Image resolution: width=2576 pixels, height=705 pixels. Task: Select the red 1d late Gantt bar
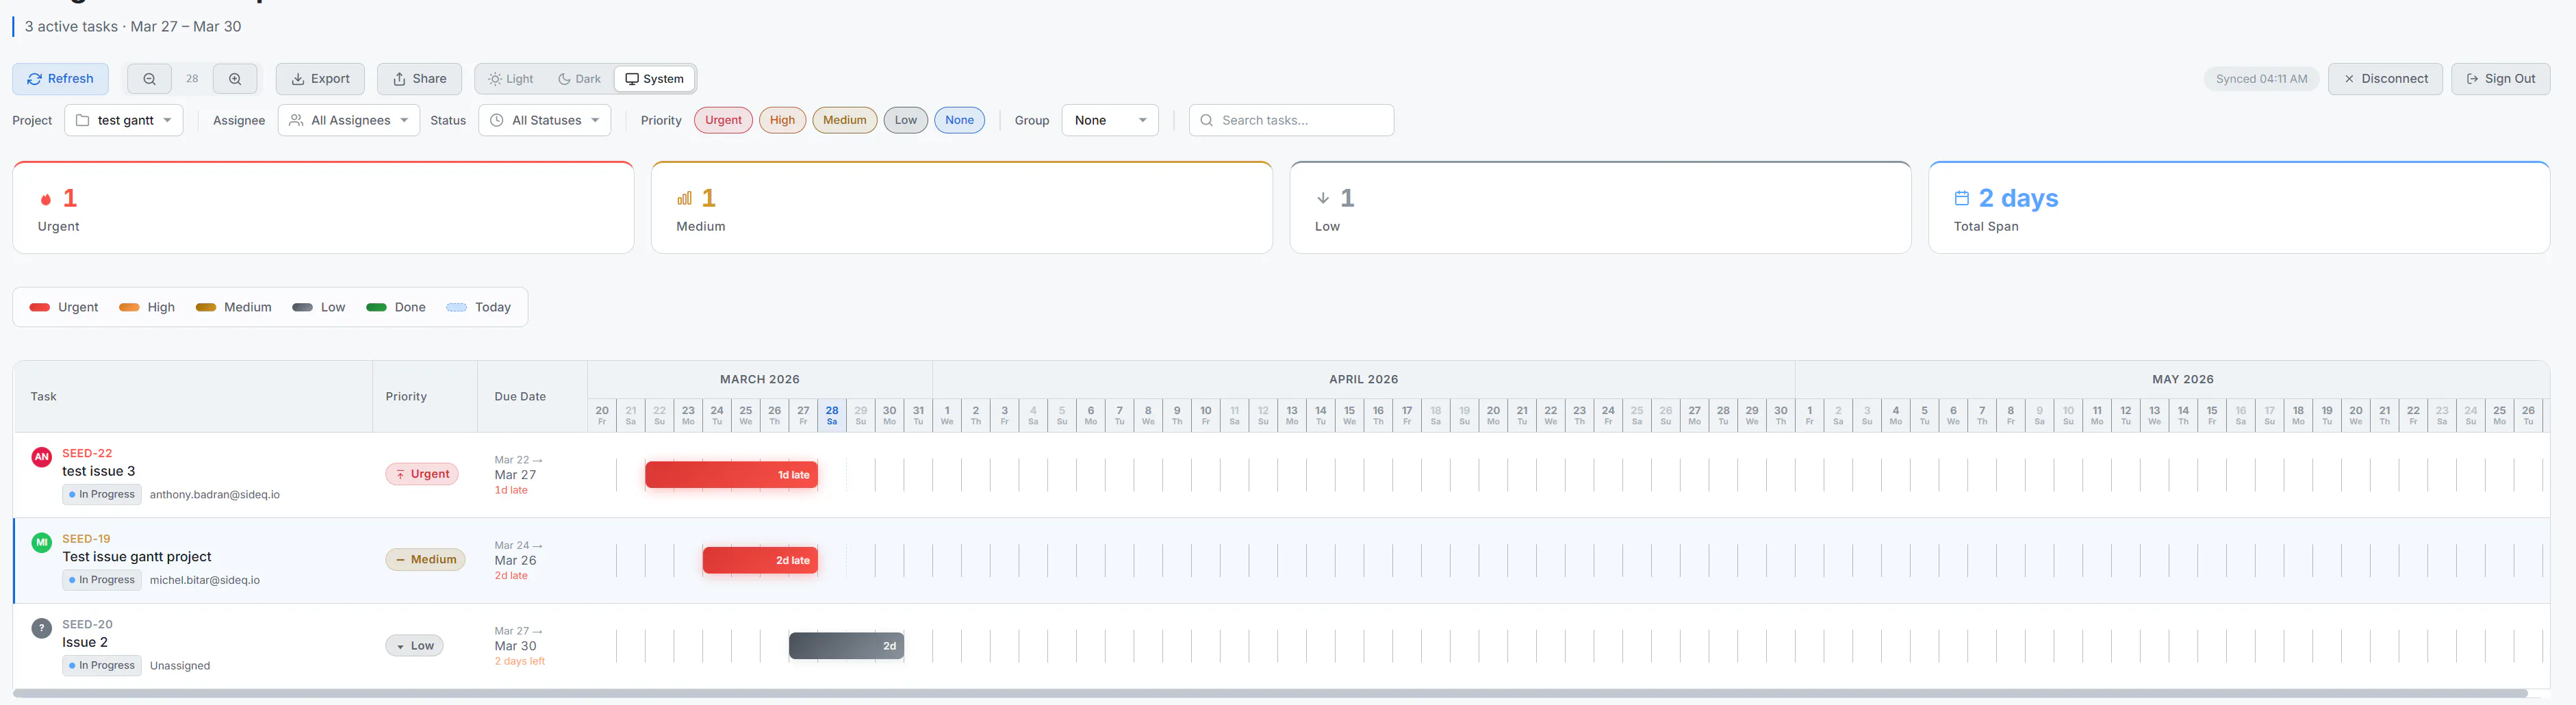coord(731,475)
